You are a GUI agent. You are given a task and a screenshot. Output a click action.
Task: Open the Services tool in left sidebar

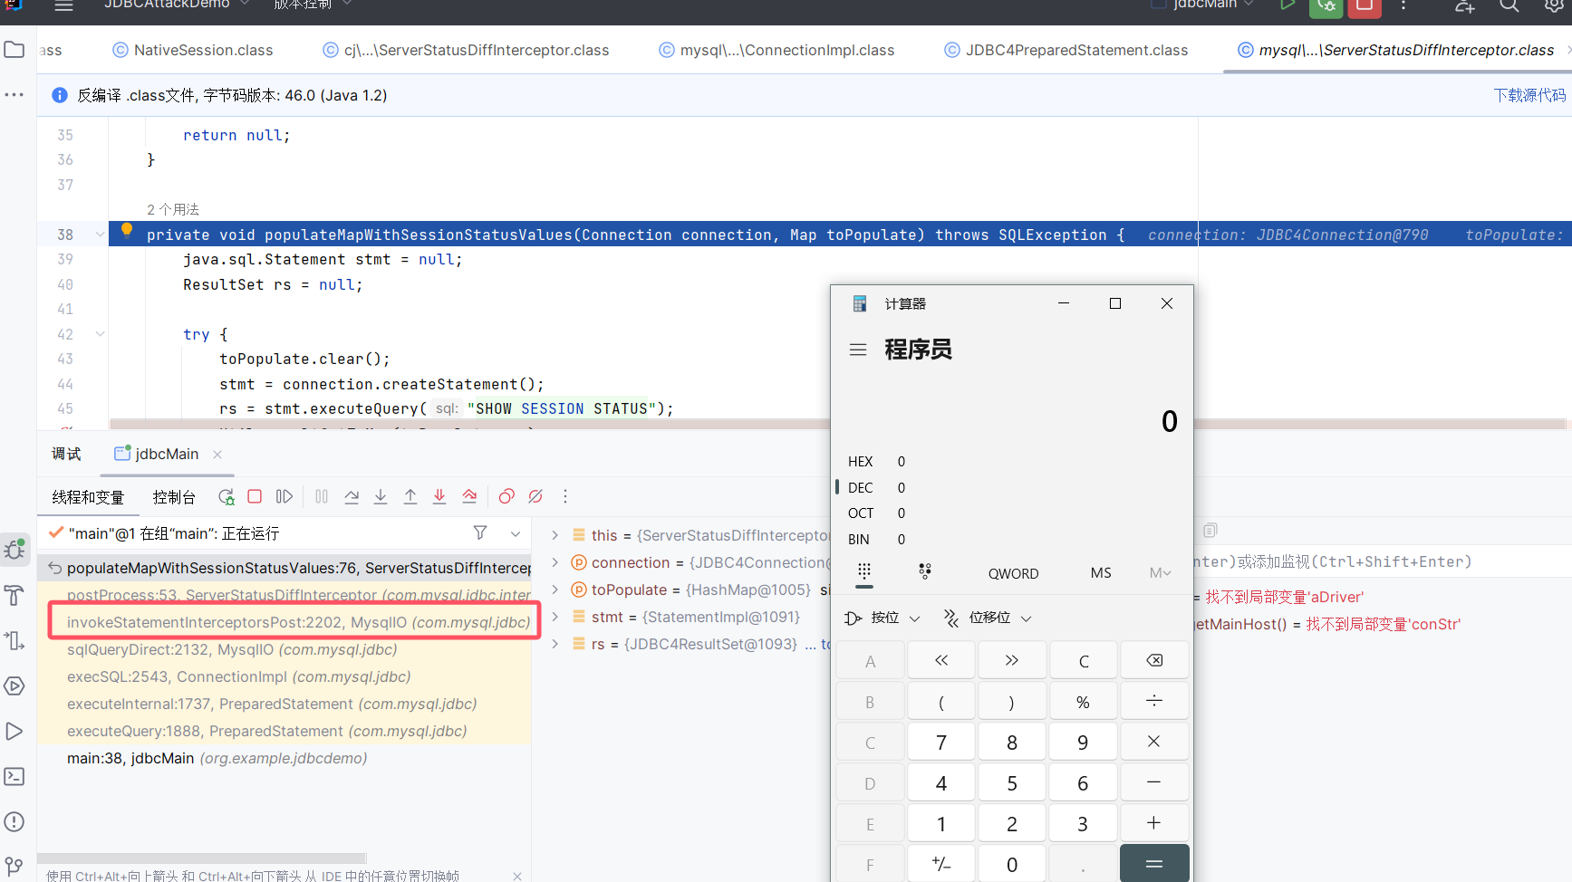(14, 685)
